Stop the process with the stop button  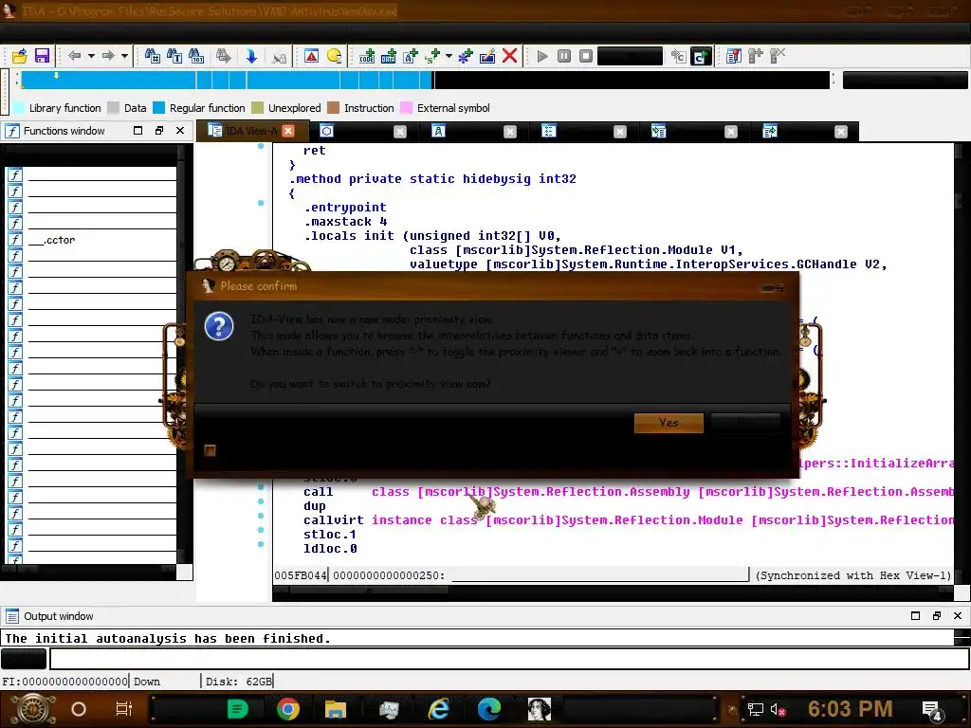(x=586, y=56)
